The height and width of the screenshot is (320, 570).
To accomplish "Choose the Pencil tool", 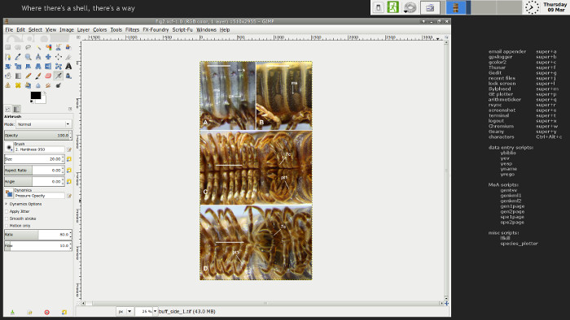I will pos(28,76).
